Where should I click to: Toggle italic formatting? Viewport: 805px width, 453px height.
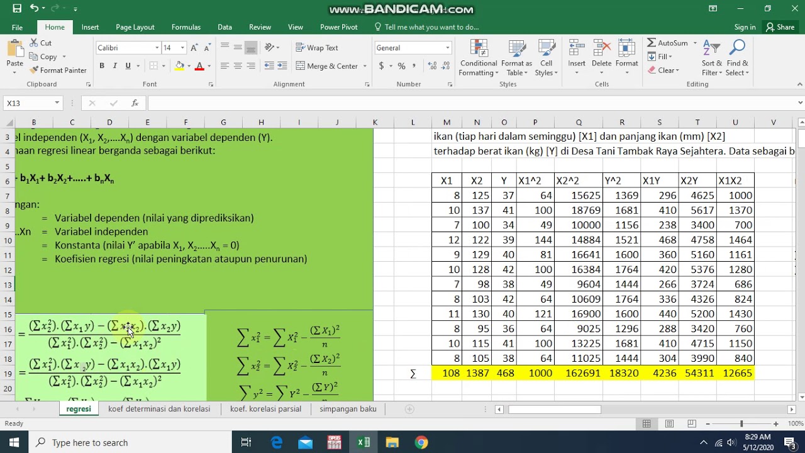coord(115,66)
